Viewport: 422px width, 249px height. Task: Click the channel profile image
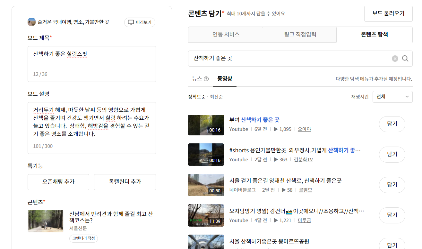(31, 22)
